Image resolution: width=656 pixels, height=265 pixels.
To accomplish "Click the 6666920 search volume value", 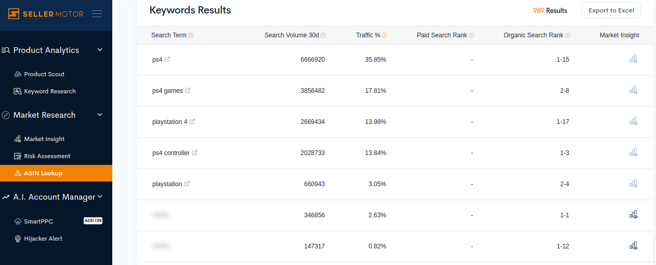I will (312, 60).
